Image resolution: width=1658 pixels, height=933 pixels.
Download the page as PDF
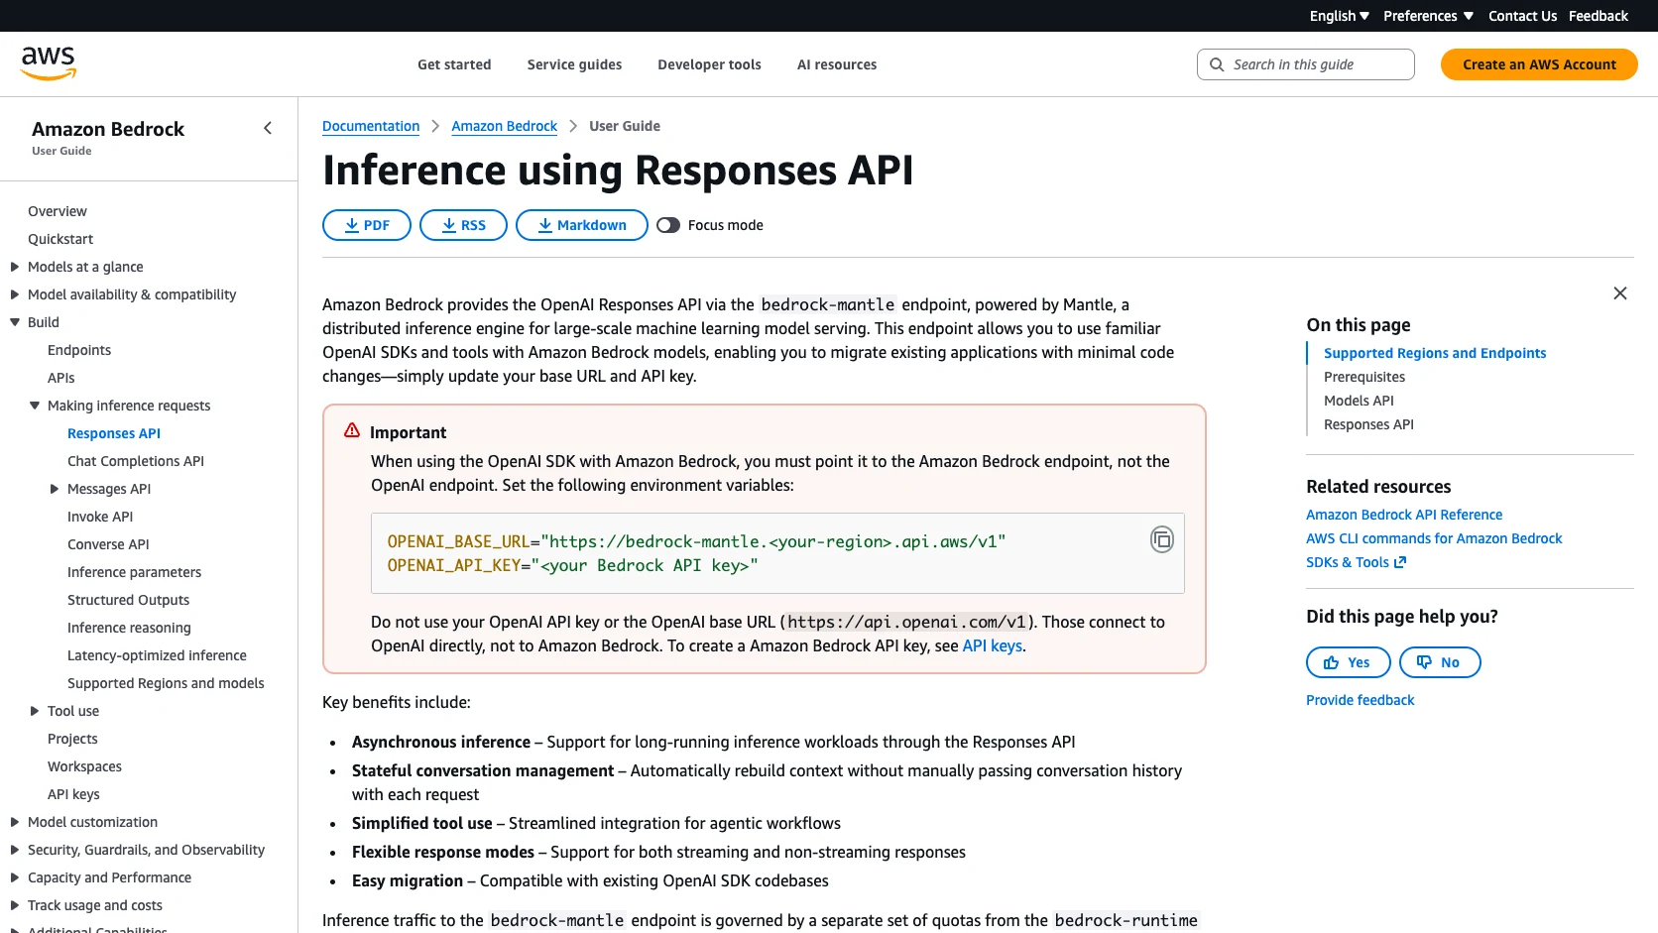[367, 225]
